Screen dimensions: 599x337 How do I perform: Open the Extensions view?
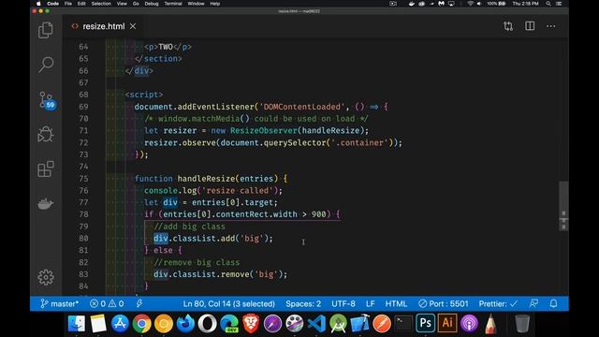(46, 168)
